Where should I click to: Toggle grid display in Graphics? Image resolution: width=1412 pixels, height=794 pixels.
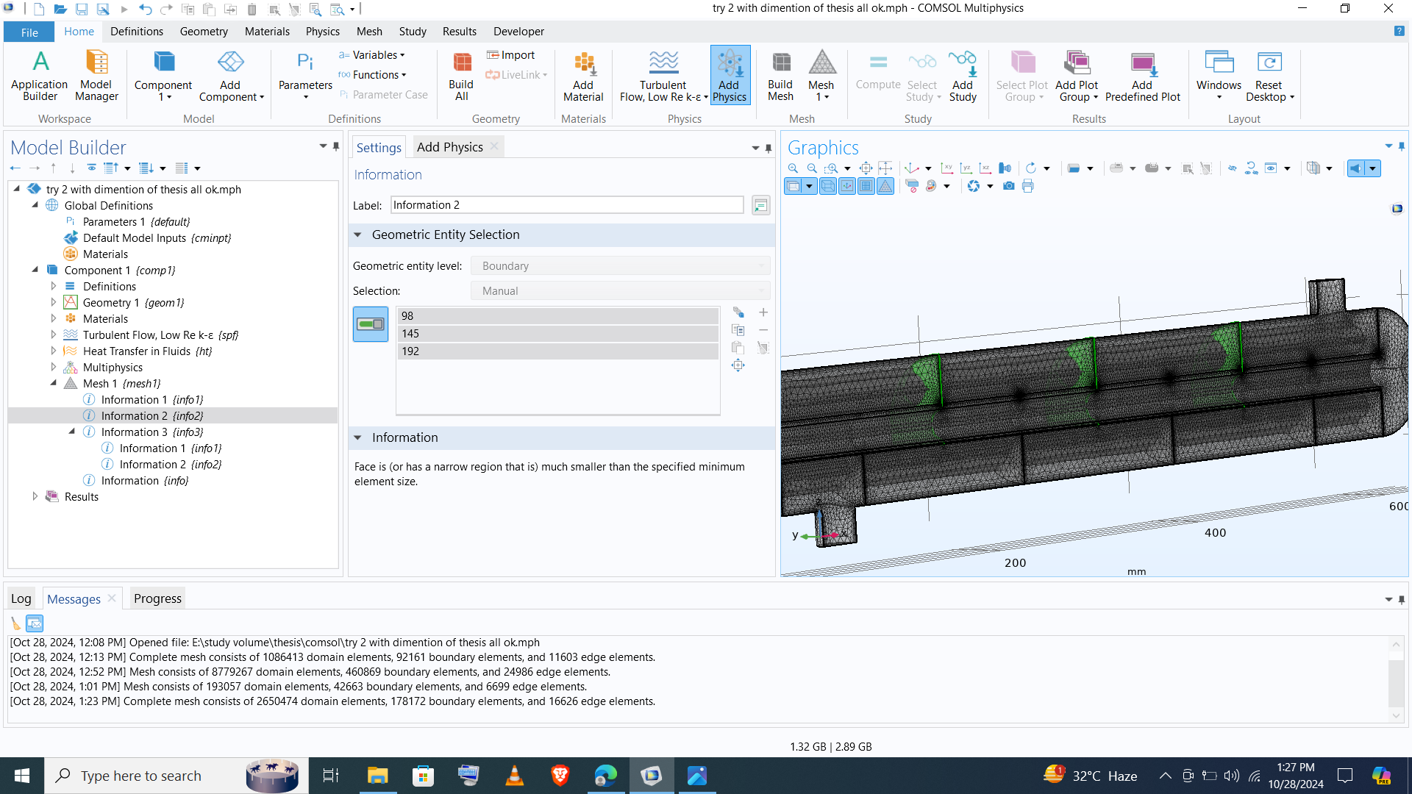tap(866, 186)
